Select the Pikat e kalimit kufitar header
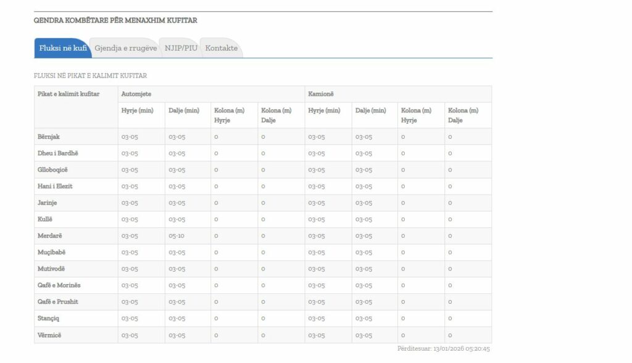The width and height of the screenshot is (632, 363). pyautogui.click(x=69, y=94)
